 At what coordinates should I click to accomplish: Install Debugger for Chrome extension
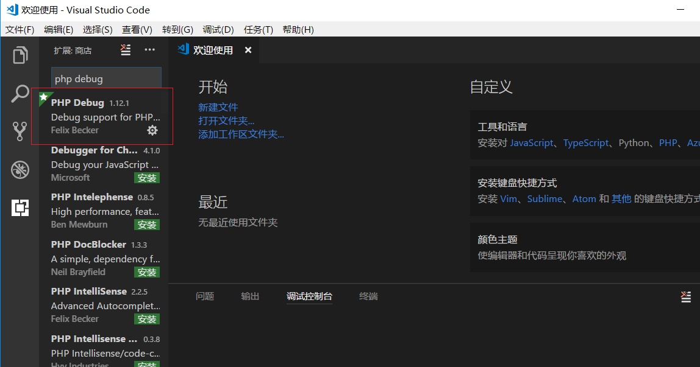pos(147,178)
